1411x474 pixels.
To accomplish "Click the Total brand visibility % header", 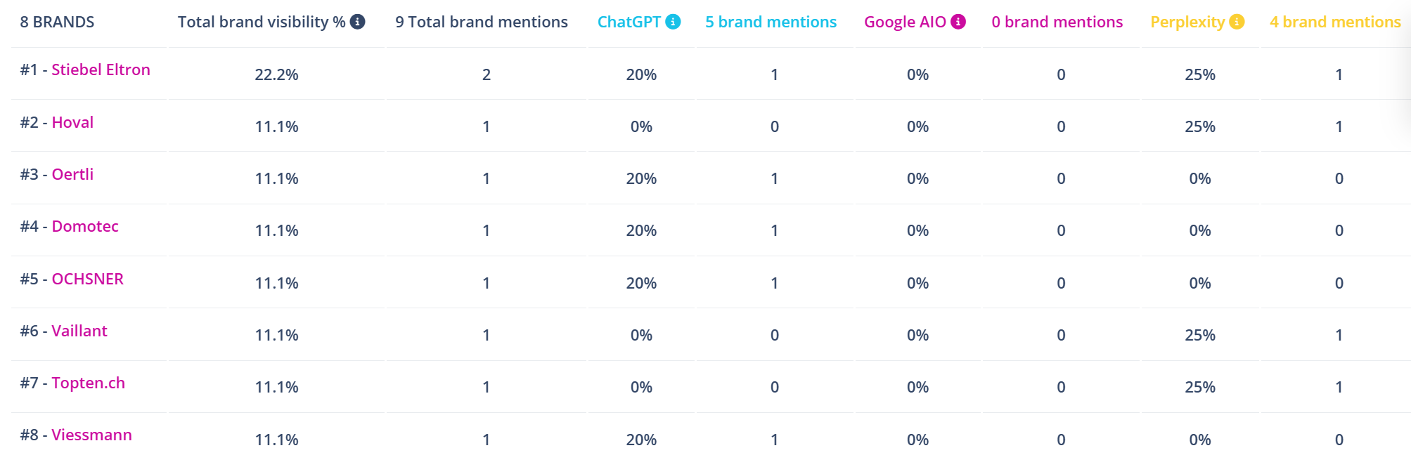I will [x=261, y=22].
